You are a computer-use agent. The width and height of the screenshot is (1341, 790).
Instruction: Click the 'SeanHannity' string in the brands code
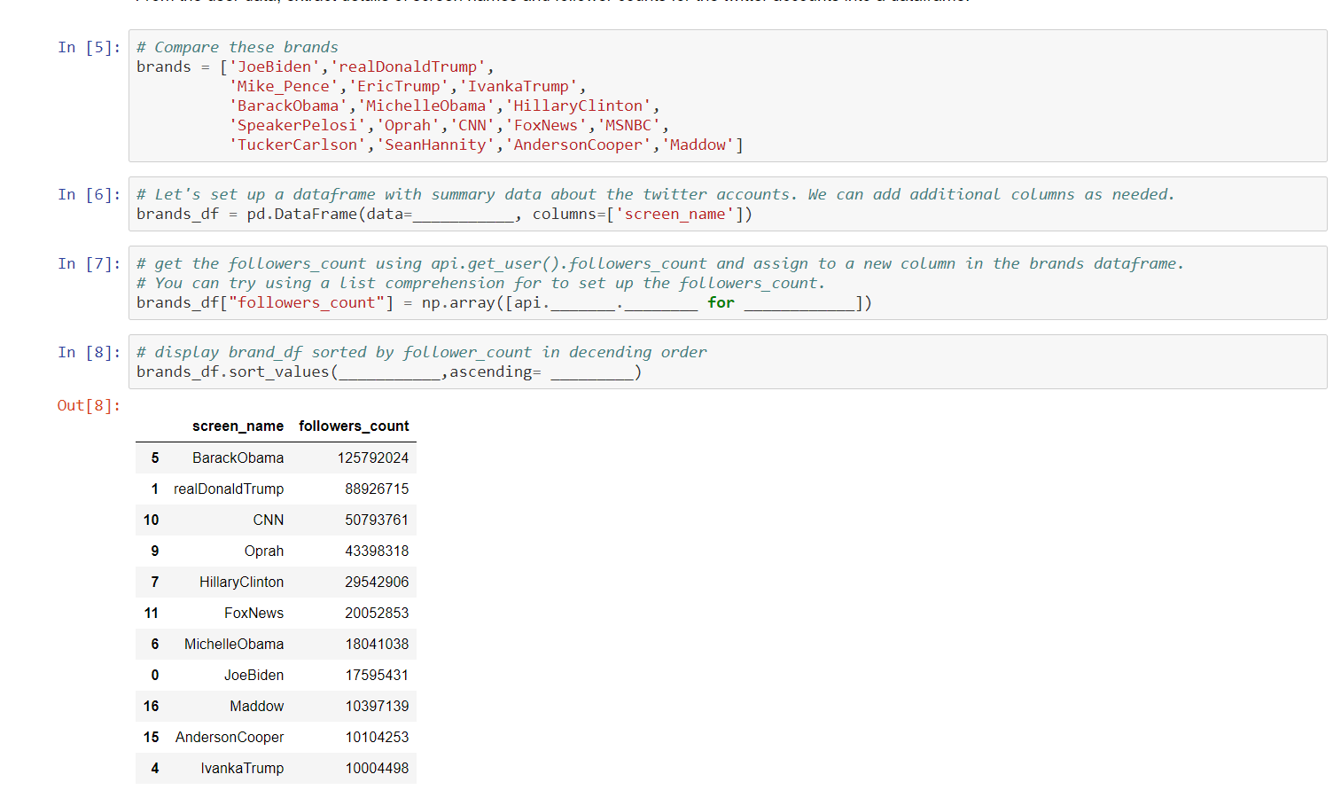coord(435,145)
